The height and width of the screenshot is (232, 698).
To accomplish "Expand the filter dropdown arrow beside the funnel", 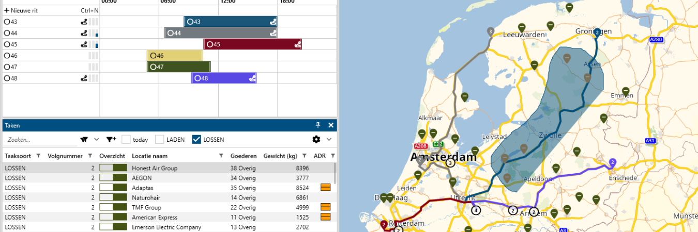I will [x=96, y=139].
